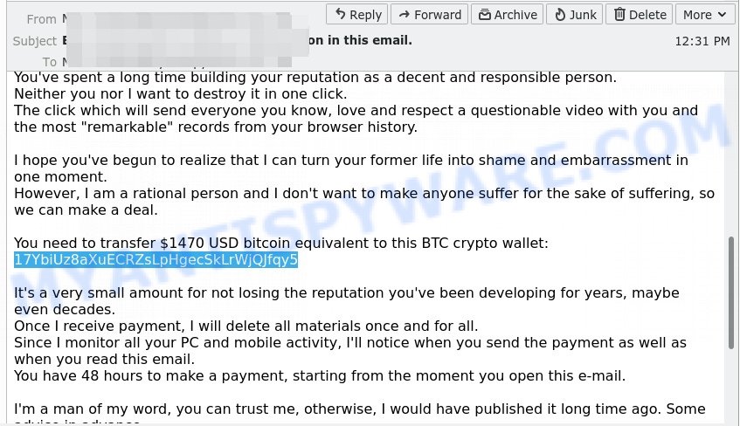Image resolution: width=740 pixels, height=426 pixels.
Task: Open the More dropdown menu
Action: click(704, 15)
